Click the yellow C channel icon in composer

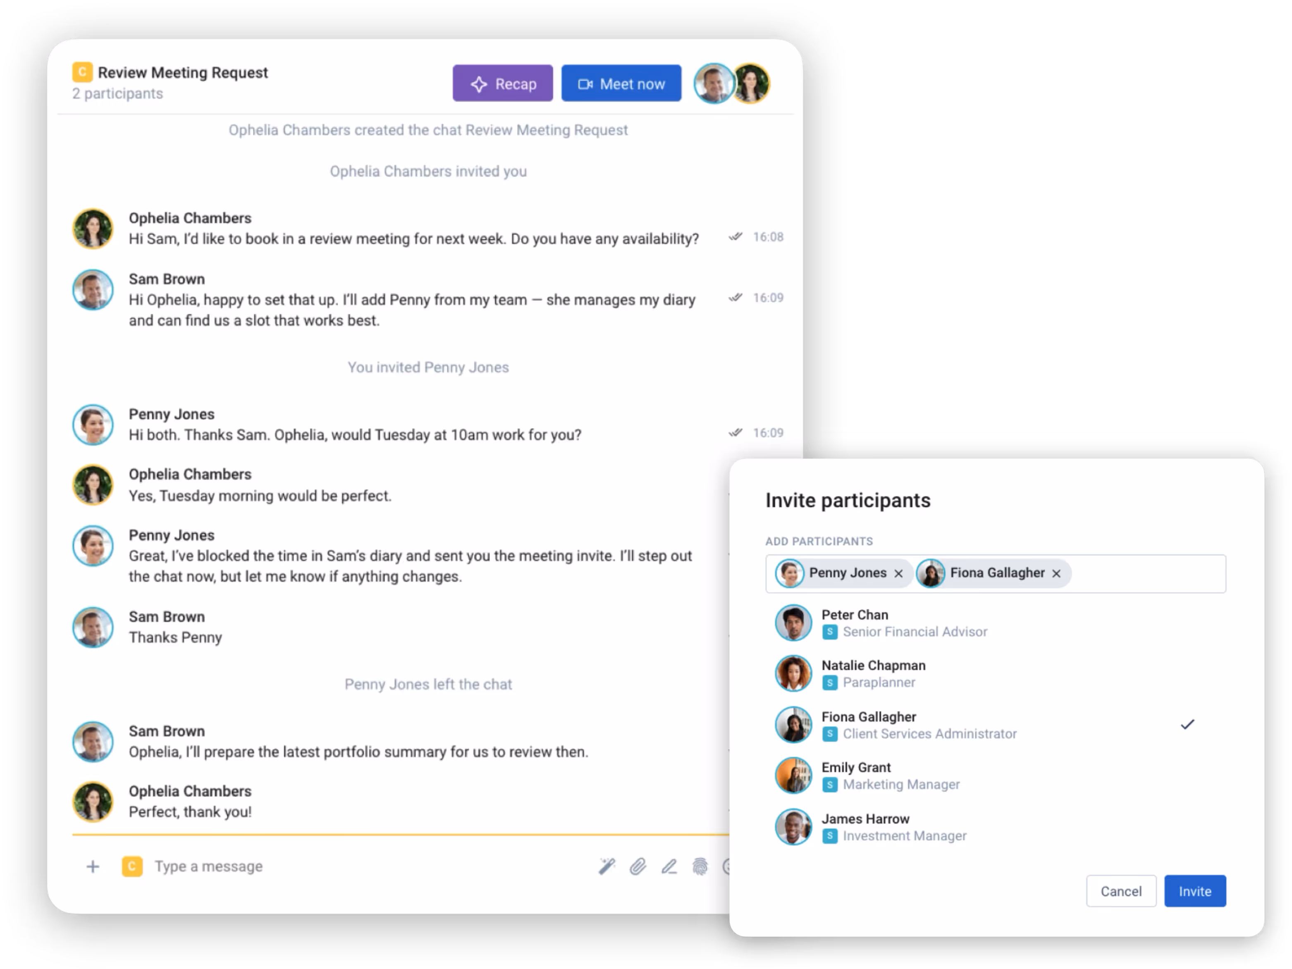(x=132, y=866)
